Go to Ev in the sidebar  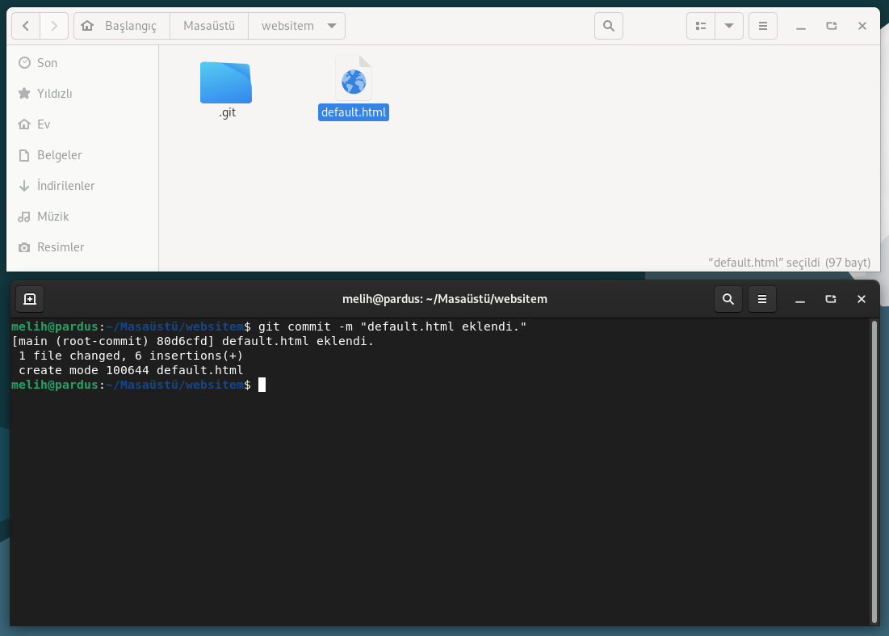pos(82,124)
